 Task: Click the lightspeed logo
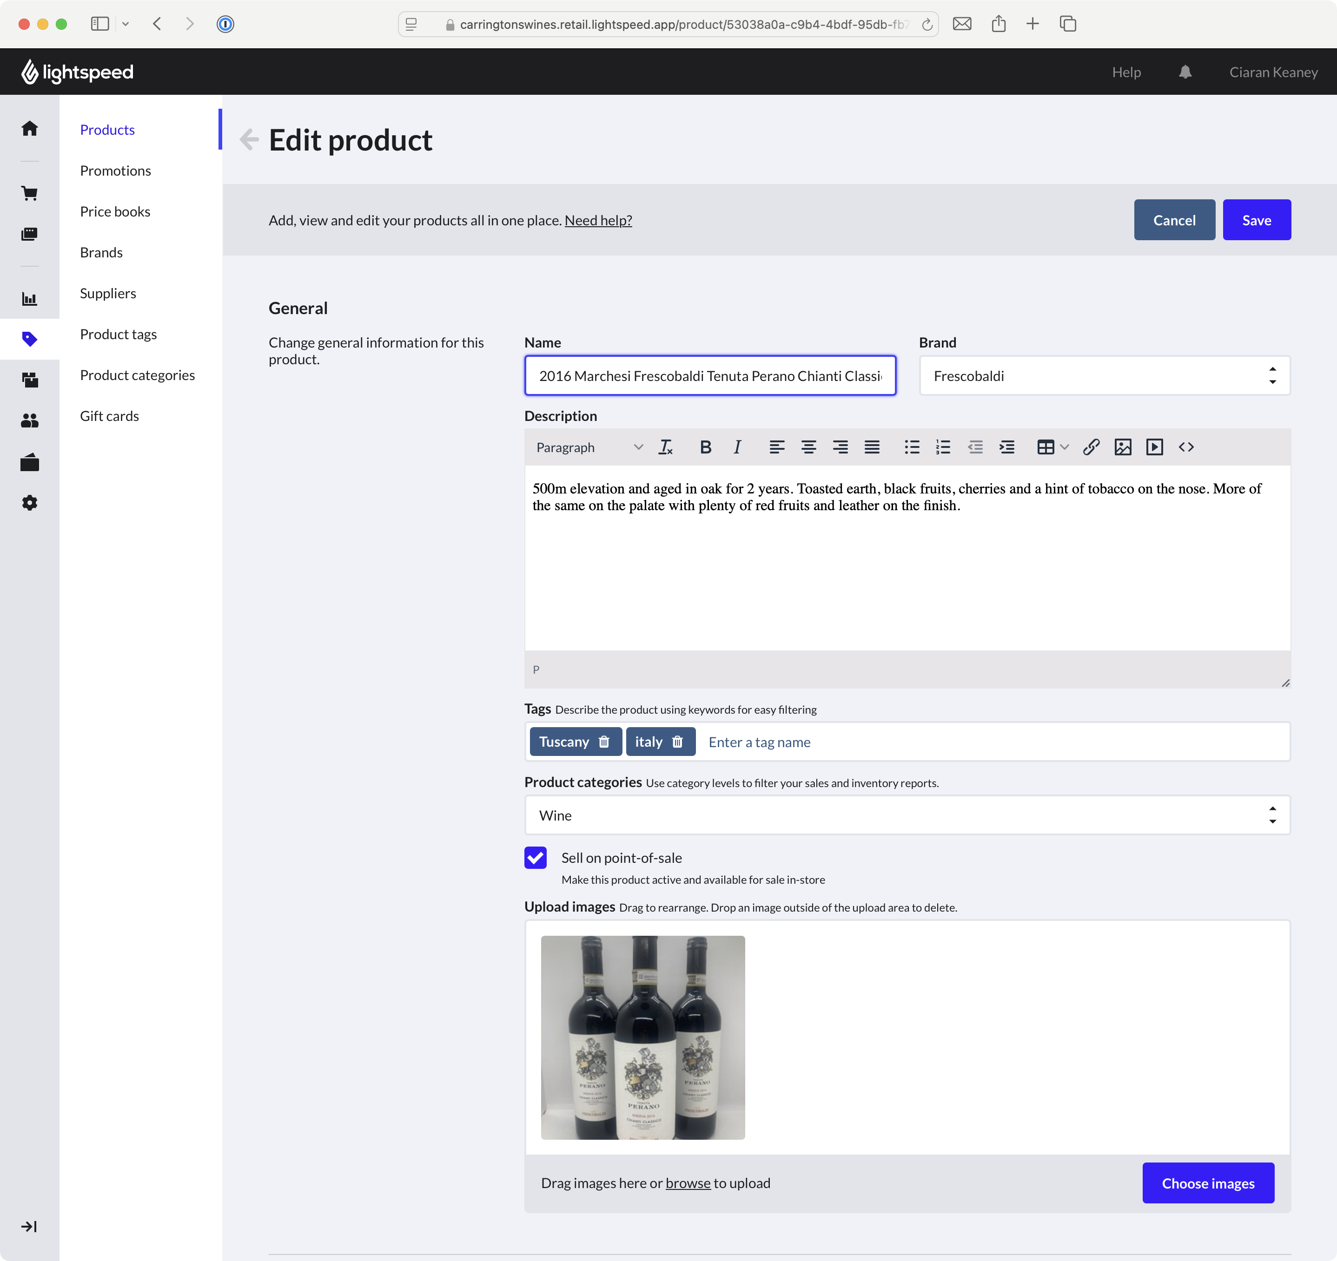pyautogui.click(x=77, y=72)
